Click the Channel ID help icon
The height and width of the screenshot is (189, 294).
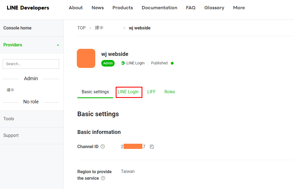[103, 146]
